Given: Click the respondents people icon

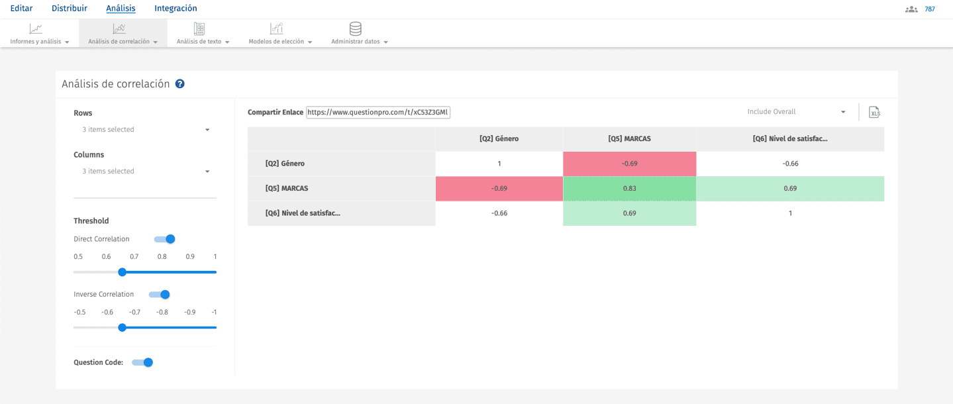Looking at the screenshot, I should (x=911, y=9).
